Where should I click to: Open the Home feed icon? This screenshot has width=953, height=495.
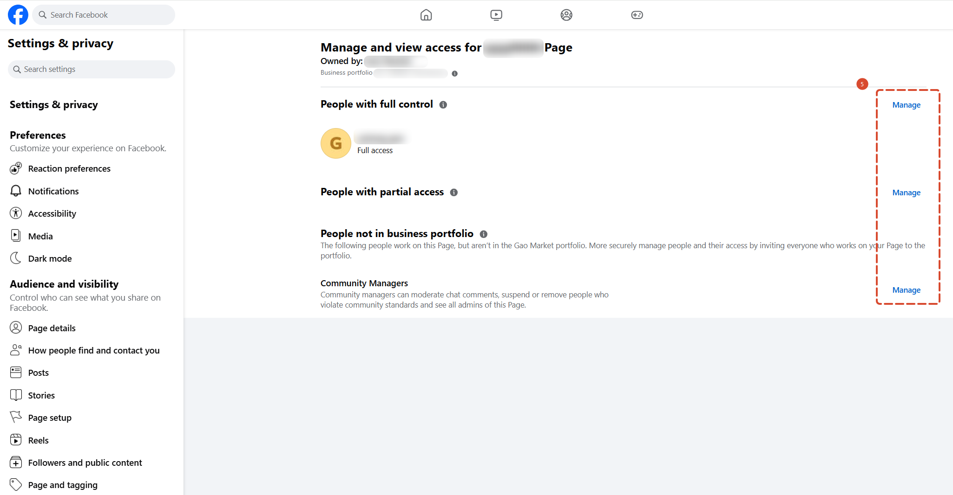426,15
